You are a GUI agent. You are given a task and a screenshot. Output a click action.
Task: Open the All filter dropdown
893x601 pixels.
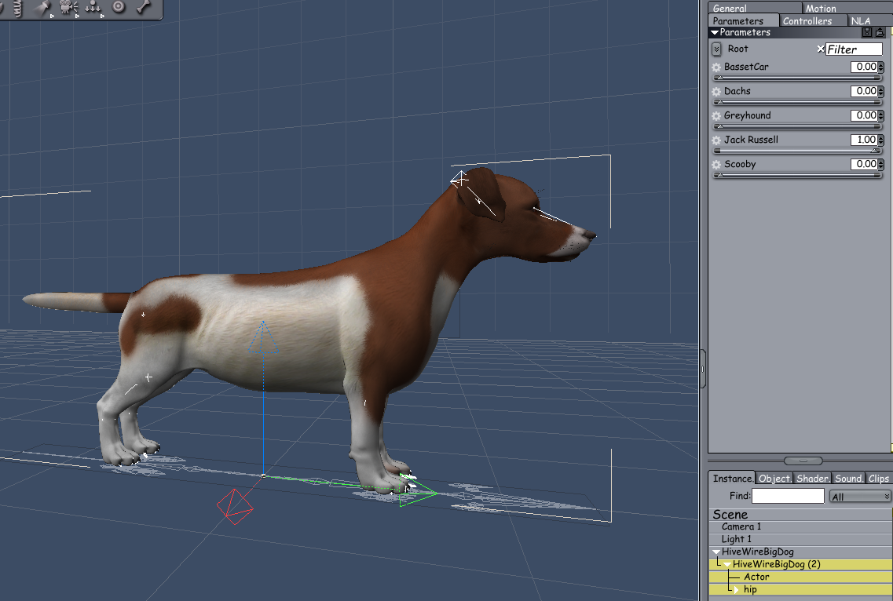coord(860,496)
